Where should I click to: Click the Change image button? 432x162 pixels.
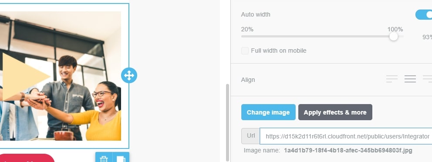[268, 112]
